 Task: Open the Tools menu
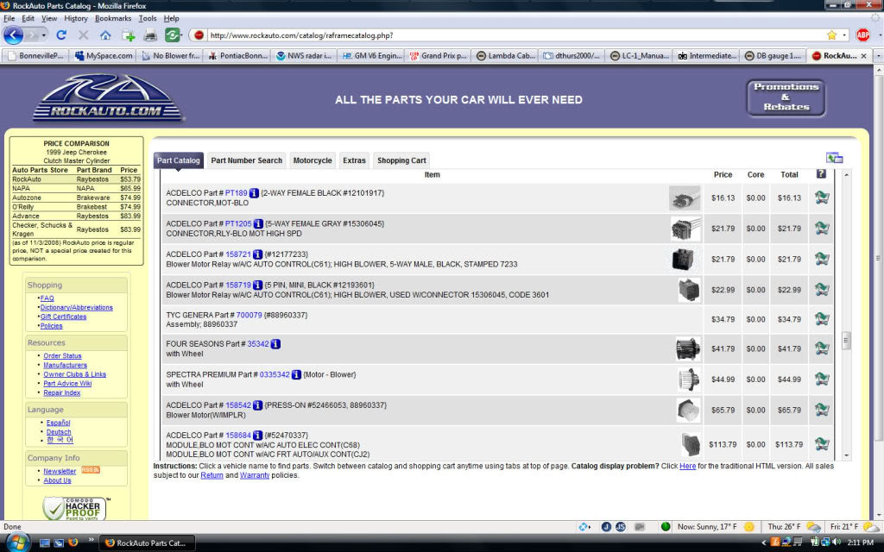(x=148, y=19)
